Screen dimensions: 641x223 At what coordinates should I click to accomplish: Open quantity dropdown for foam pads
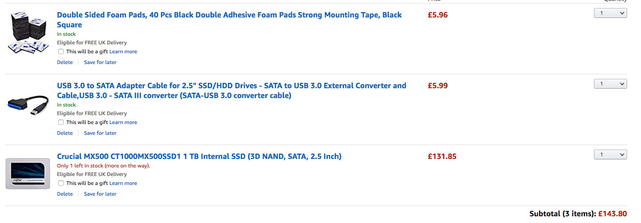coord(610,13)
